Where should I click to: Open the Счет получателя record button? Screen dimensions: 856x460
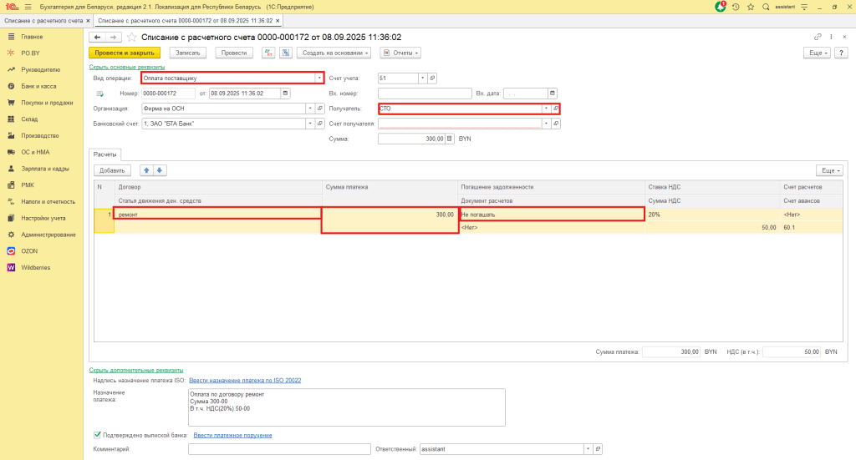556,124
